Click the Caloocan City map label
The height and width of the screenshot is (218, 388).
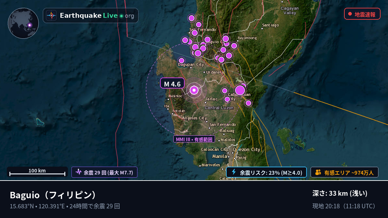215,150
